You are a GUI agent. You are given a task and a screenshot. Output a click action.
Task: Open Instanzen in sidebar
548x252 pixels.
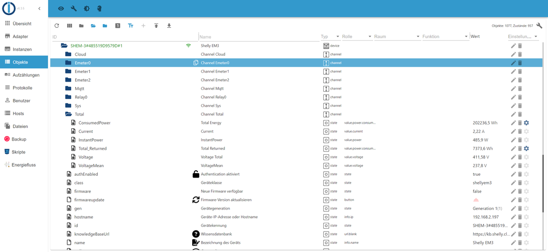(x=24, y=49)
